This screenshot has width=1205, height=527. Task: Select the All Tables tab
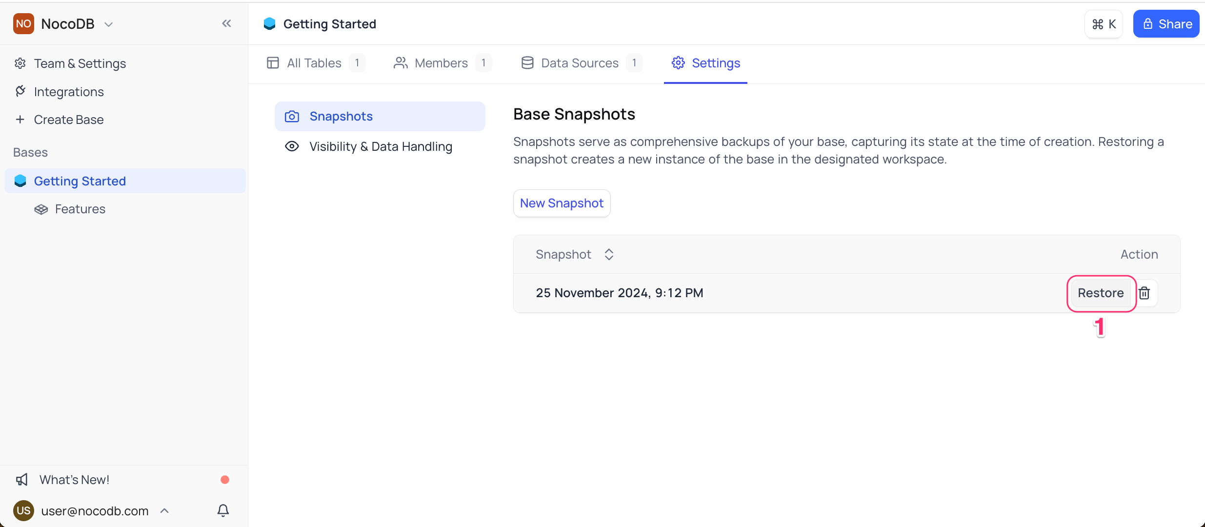[313, 63]
